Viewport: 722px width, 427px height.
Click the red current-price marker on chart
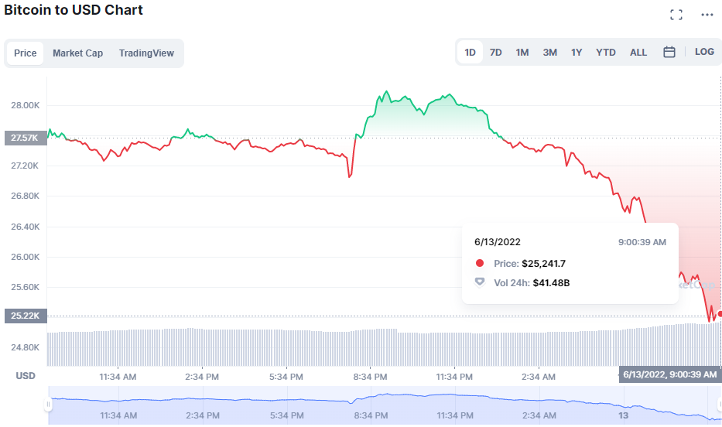(720, 313)
